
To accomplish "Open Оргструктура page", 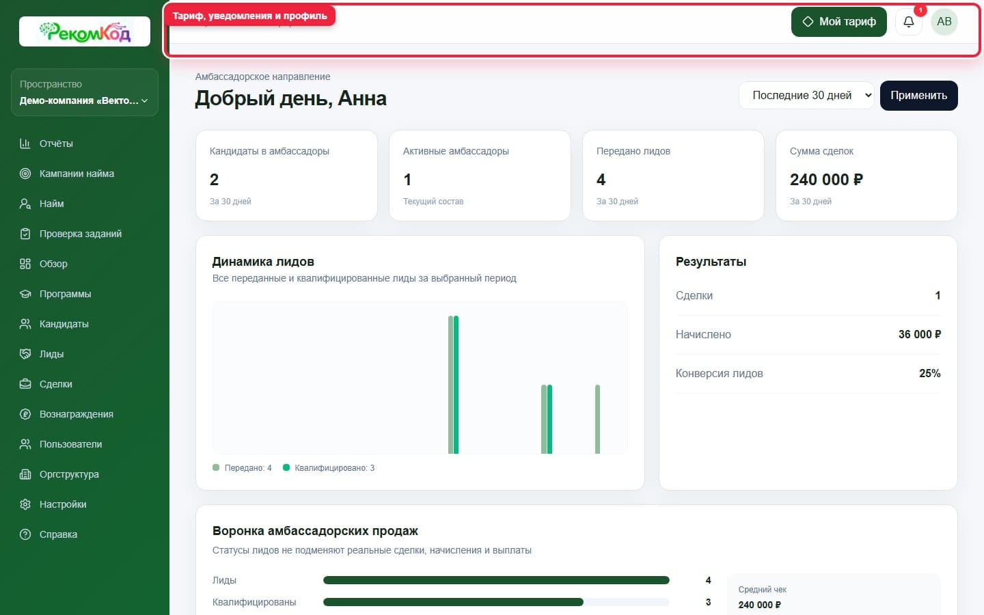I will pos(85,474).
